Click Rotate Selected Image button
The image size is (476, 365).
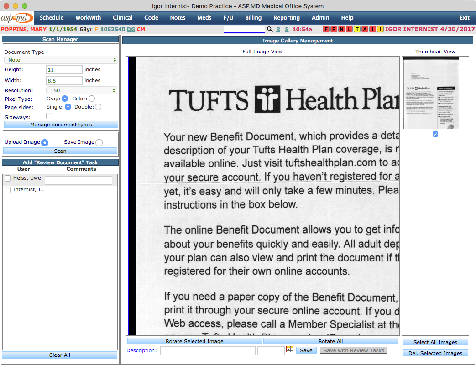[194, 341]
